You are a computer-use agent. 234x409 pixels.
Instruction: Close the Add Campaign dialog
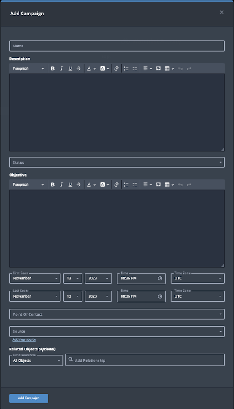coord(222,12)
